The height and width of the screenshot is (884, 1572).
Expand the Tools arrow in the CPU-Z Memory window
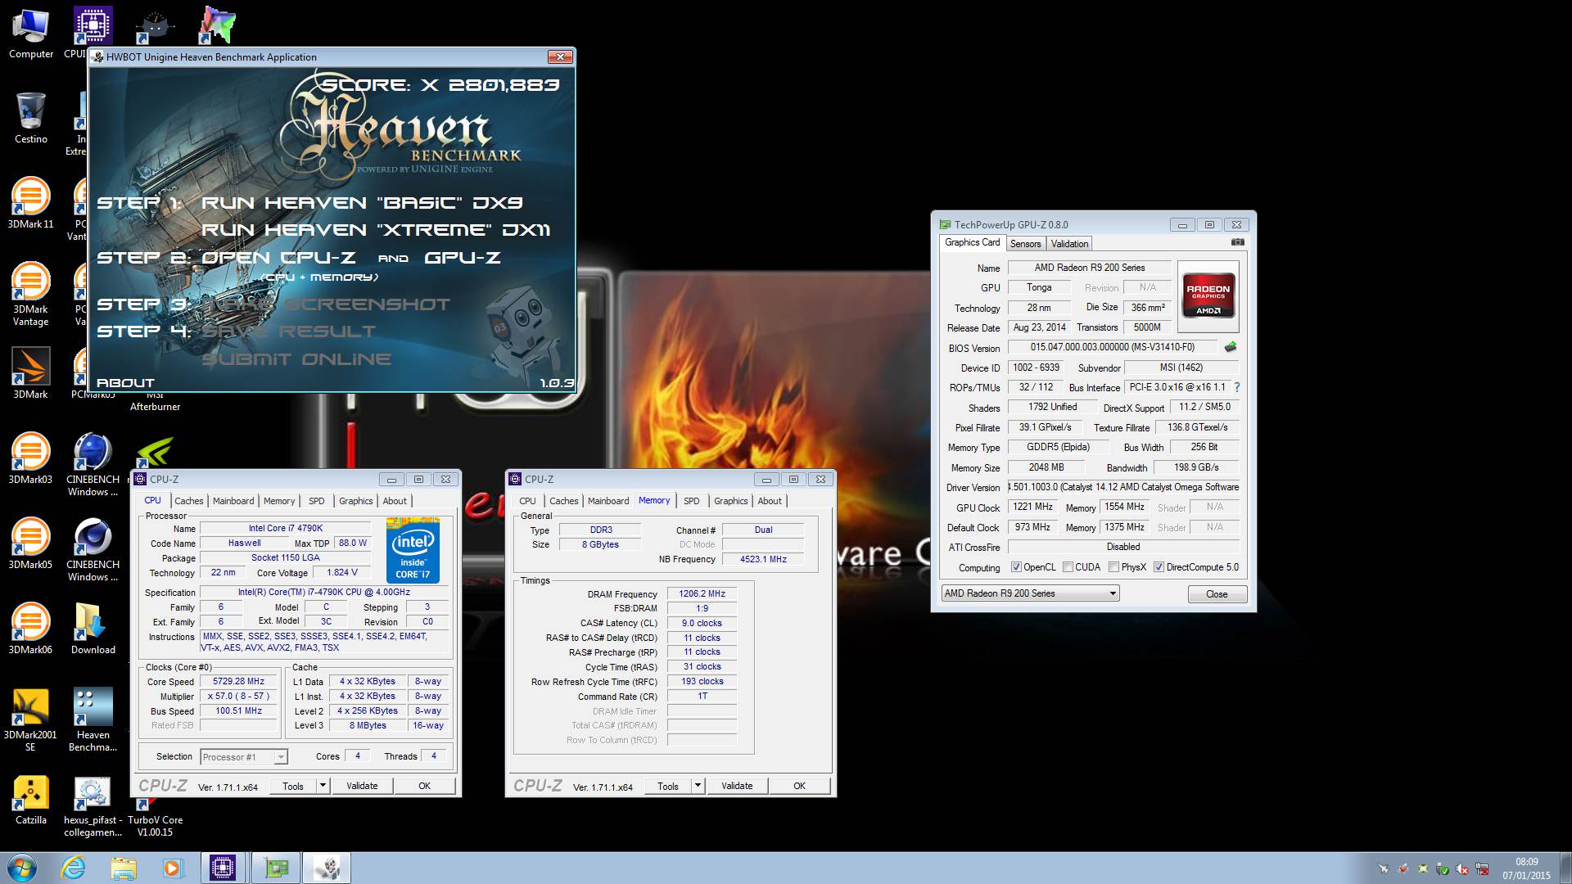[x=698, y=786]
